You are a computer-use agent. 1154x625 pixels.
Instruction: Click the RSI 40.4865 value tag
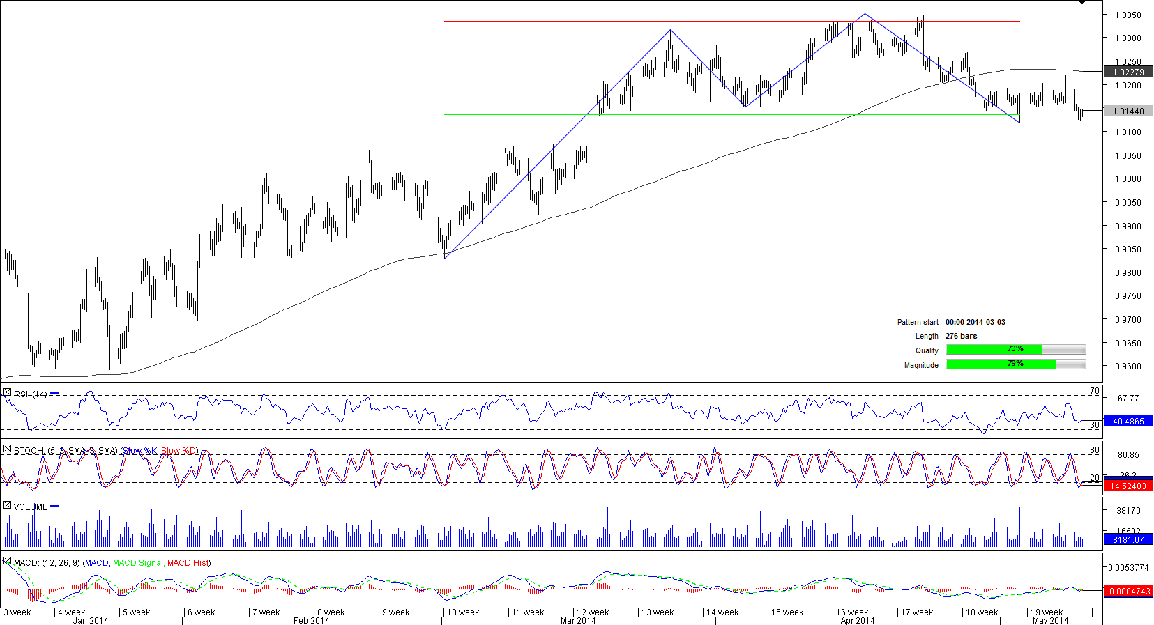[x=1128, y=422]
